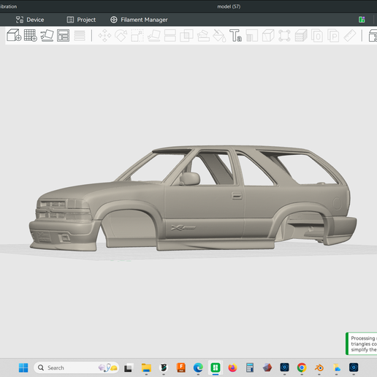Image resolution: width=377 pixels, height=377 pixels.
Task: Click the red-blue gem taskbar icon
Action: coord(267,368)
